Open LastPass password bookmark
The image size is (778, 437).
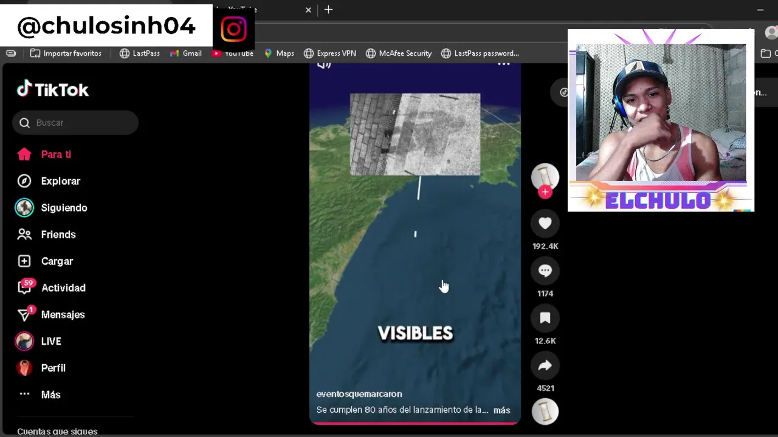(480, 53)
